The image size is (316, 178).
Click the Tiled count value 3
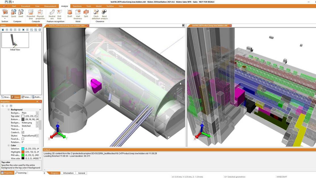point(30,129)
